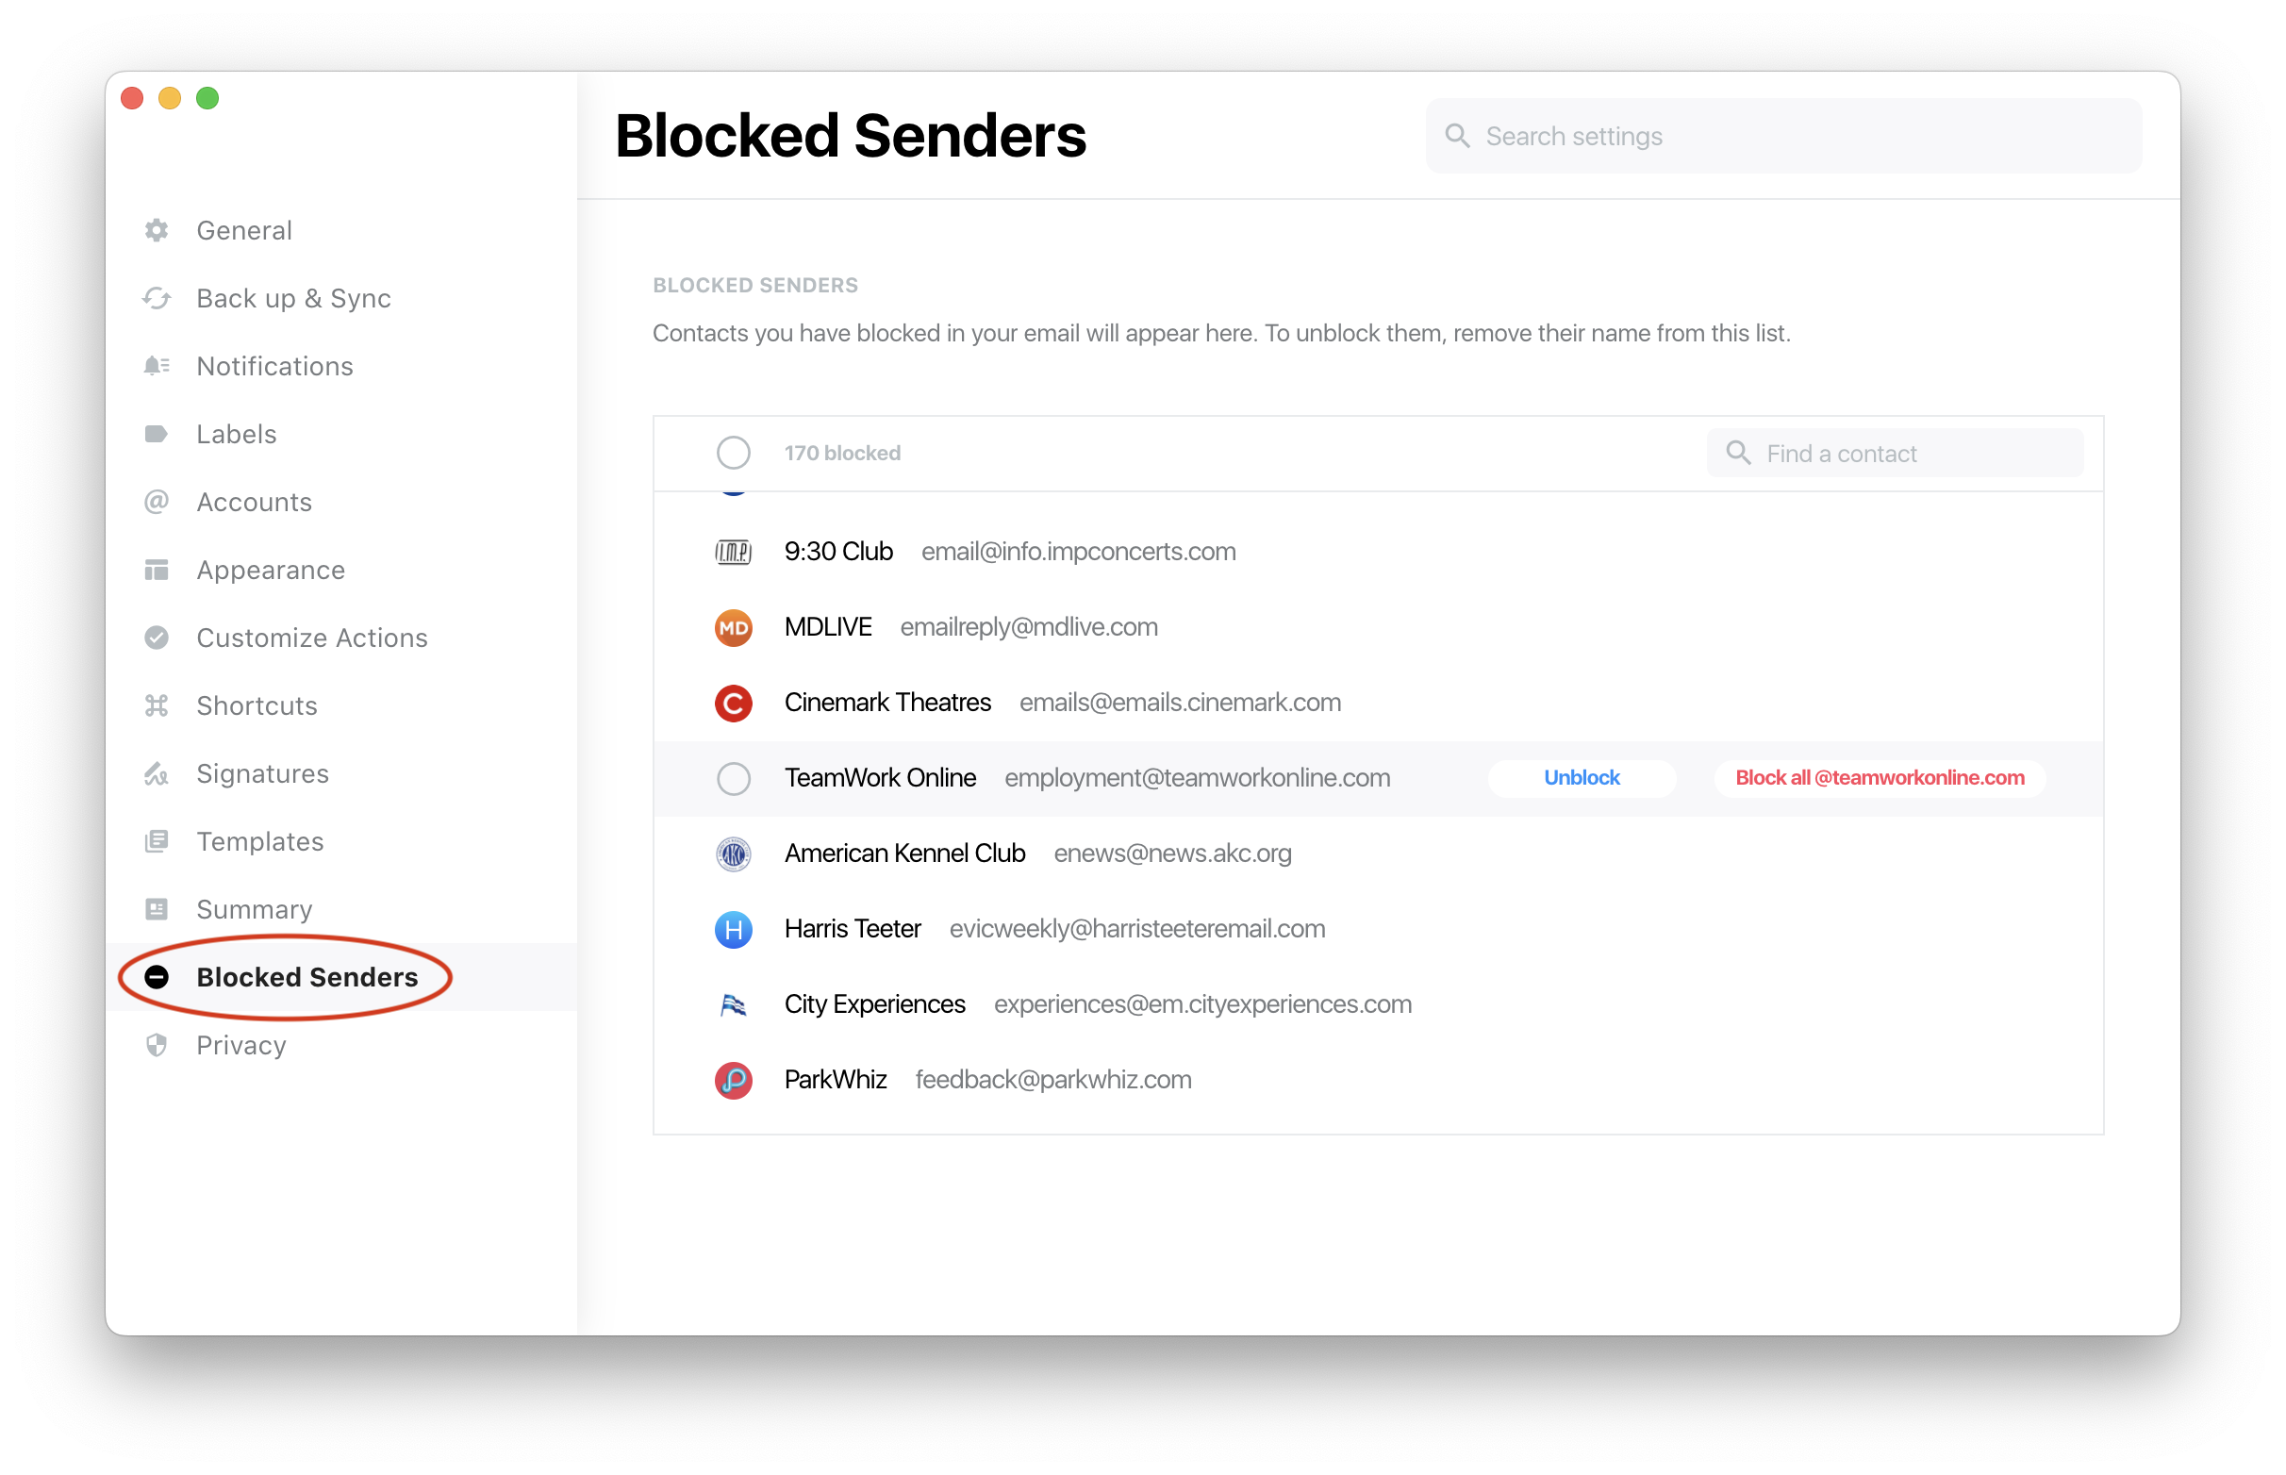Viewport: 2286px width, 1475px height.
Task: Open the Shortcuts command-key icon
Action: (157, 705)
